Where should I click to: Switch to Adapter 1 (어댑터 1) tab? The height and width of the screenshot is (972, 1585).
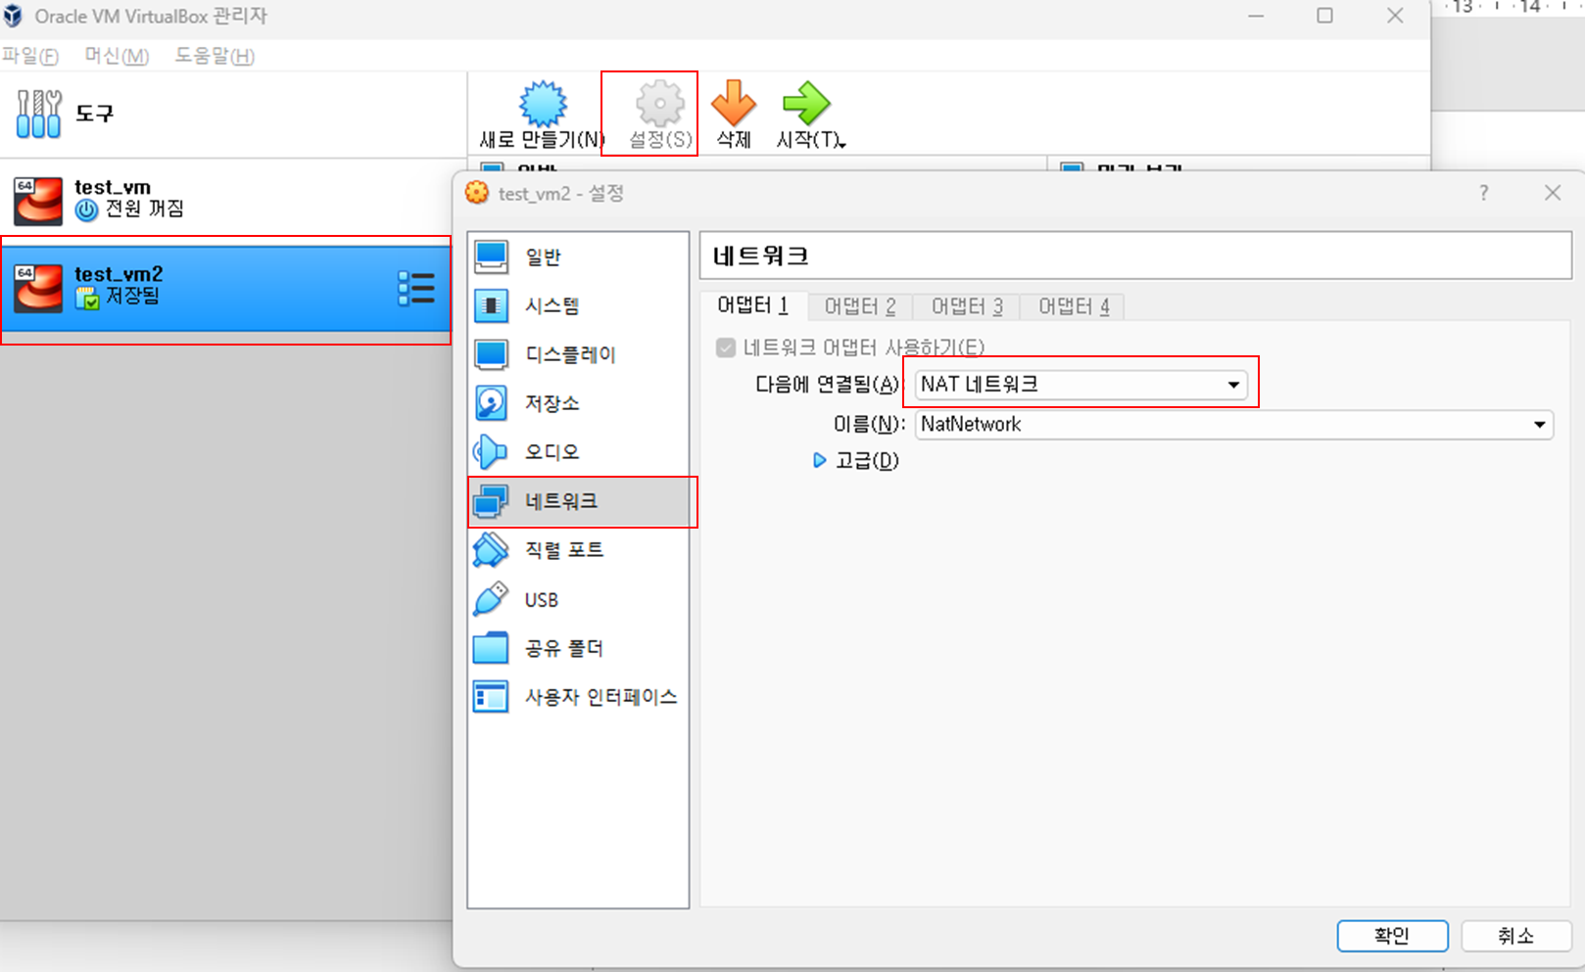tap(753, 306)
